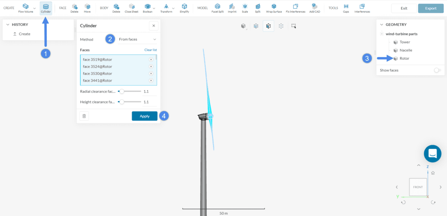
Task: Collapse the Geometry panel
Action: (382, 24)
